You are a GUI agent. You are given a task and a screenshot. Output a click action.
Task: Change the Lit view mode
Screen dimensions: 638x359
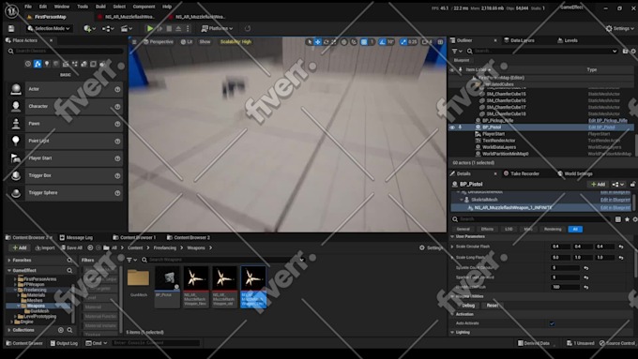(187, 42)
